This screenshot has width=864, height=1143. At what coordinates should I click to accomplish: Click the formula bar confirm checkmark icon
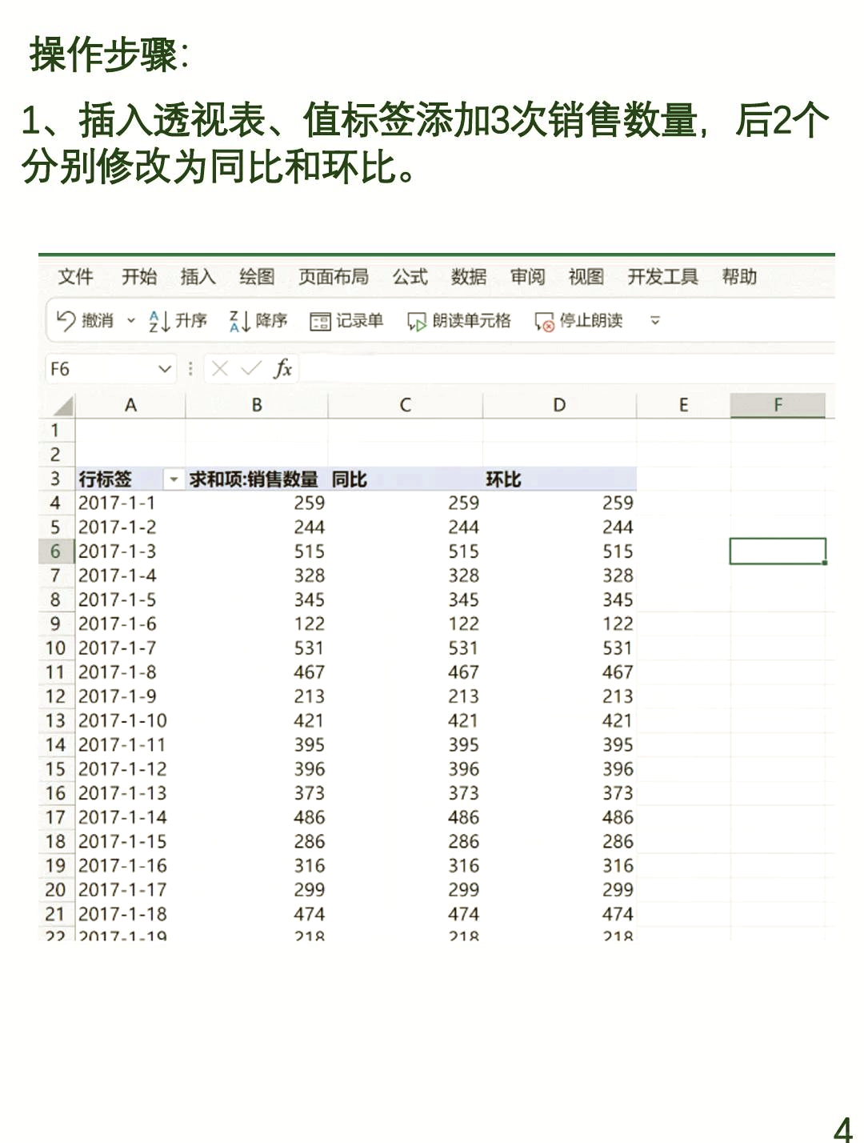tap(251, 368)
